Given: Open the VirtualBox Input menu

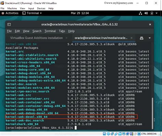Looking at the screenshot, I should click(31, 9).
